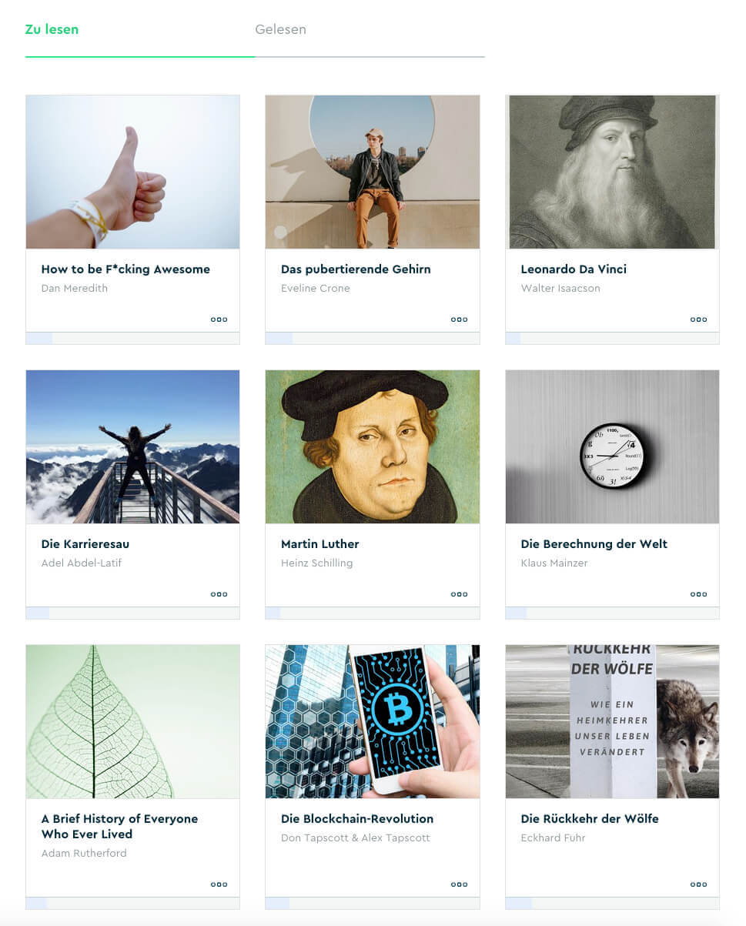
Task: Click the Martin Luther book title
Action: pyautogui.click(x=320, y=544)
